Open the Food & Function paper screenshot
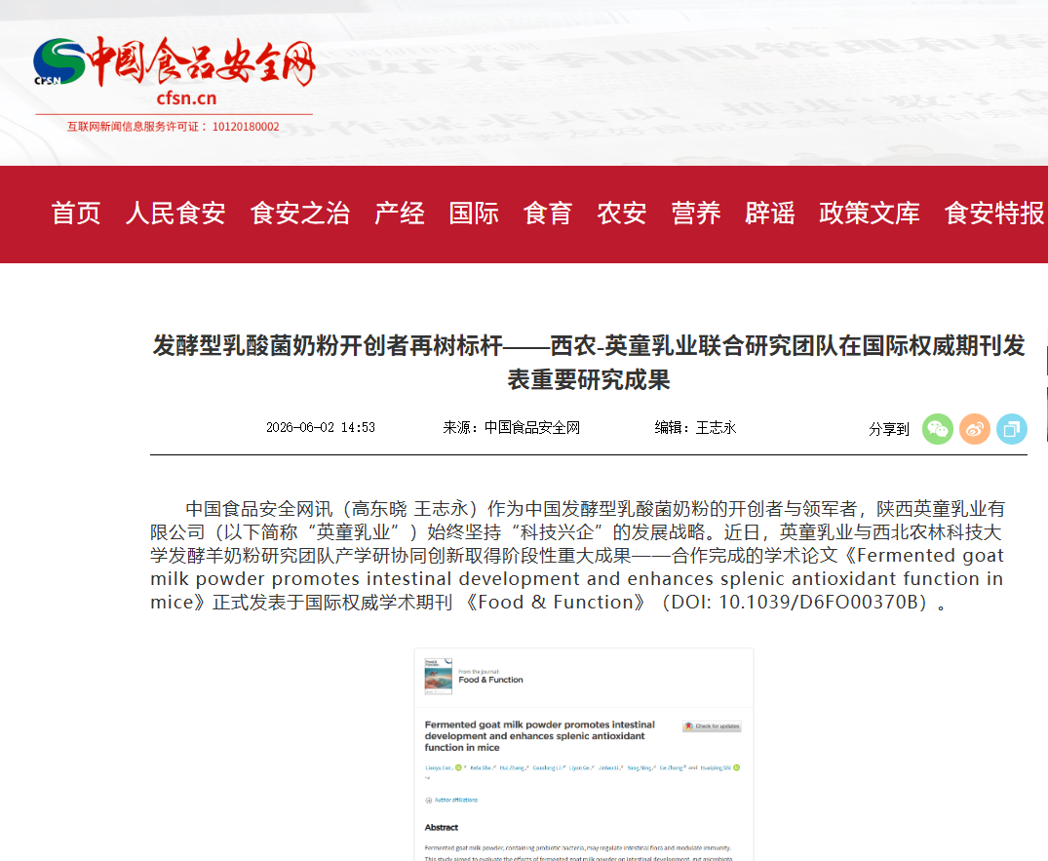 point(584,754)
